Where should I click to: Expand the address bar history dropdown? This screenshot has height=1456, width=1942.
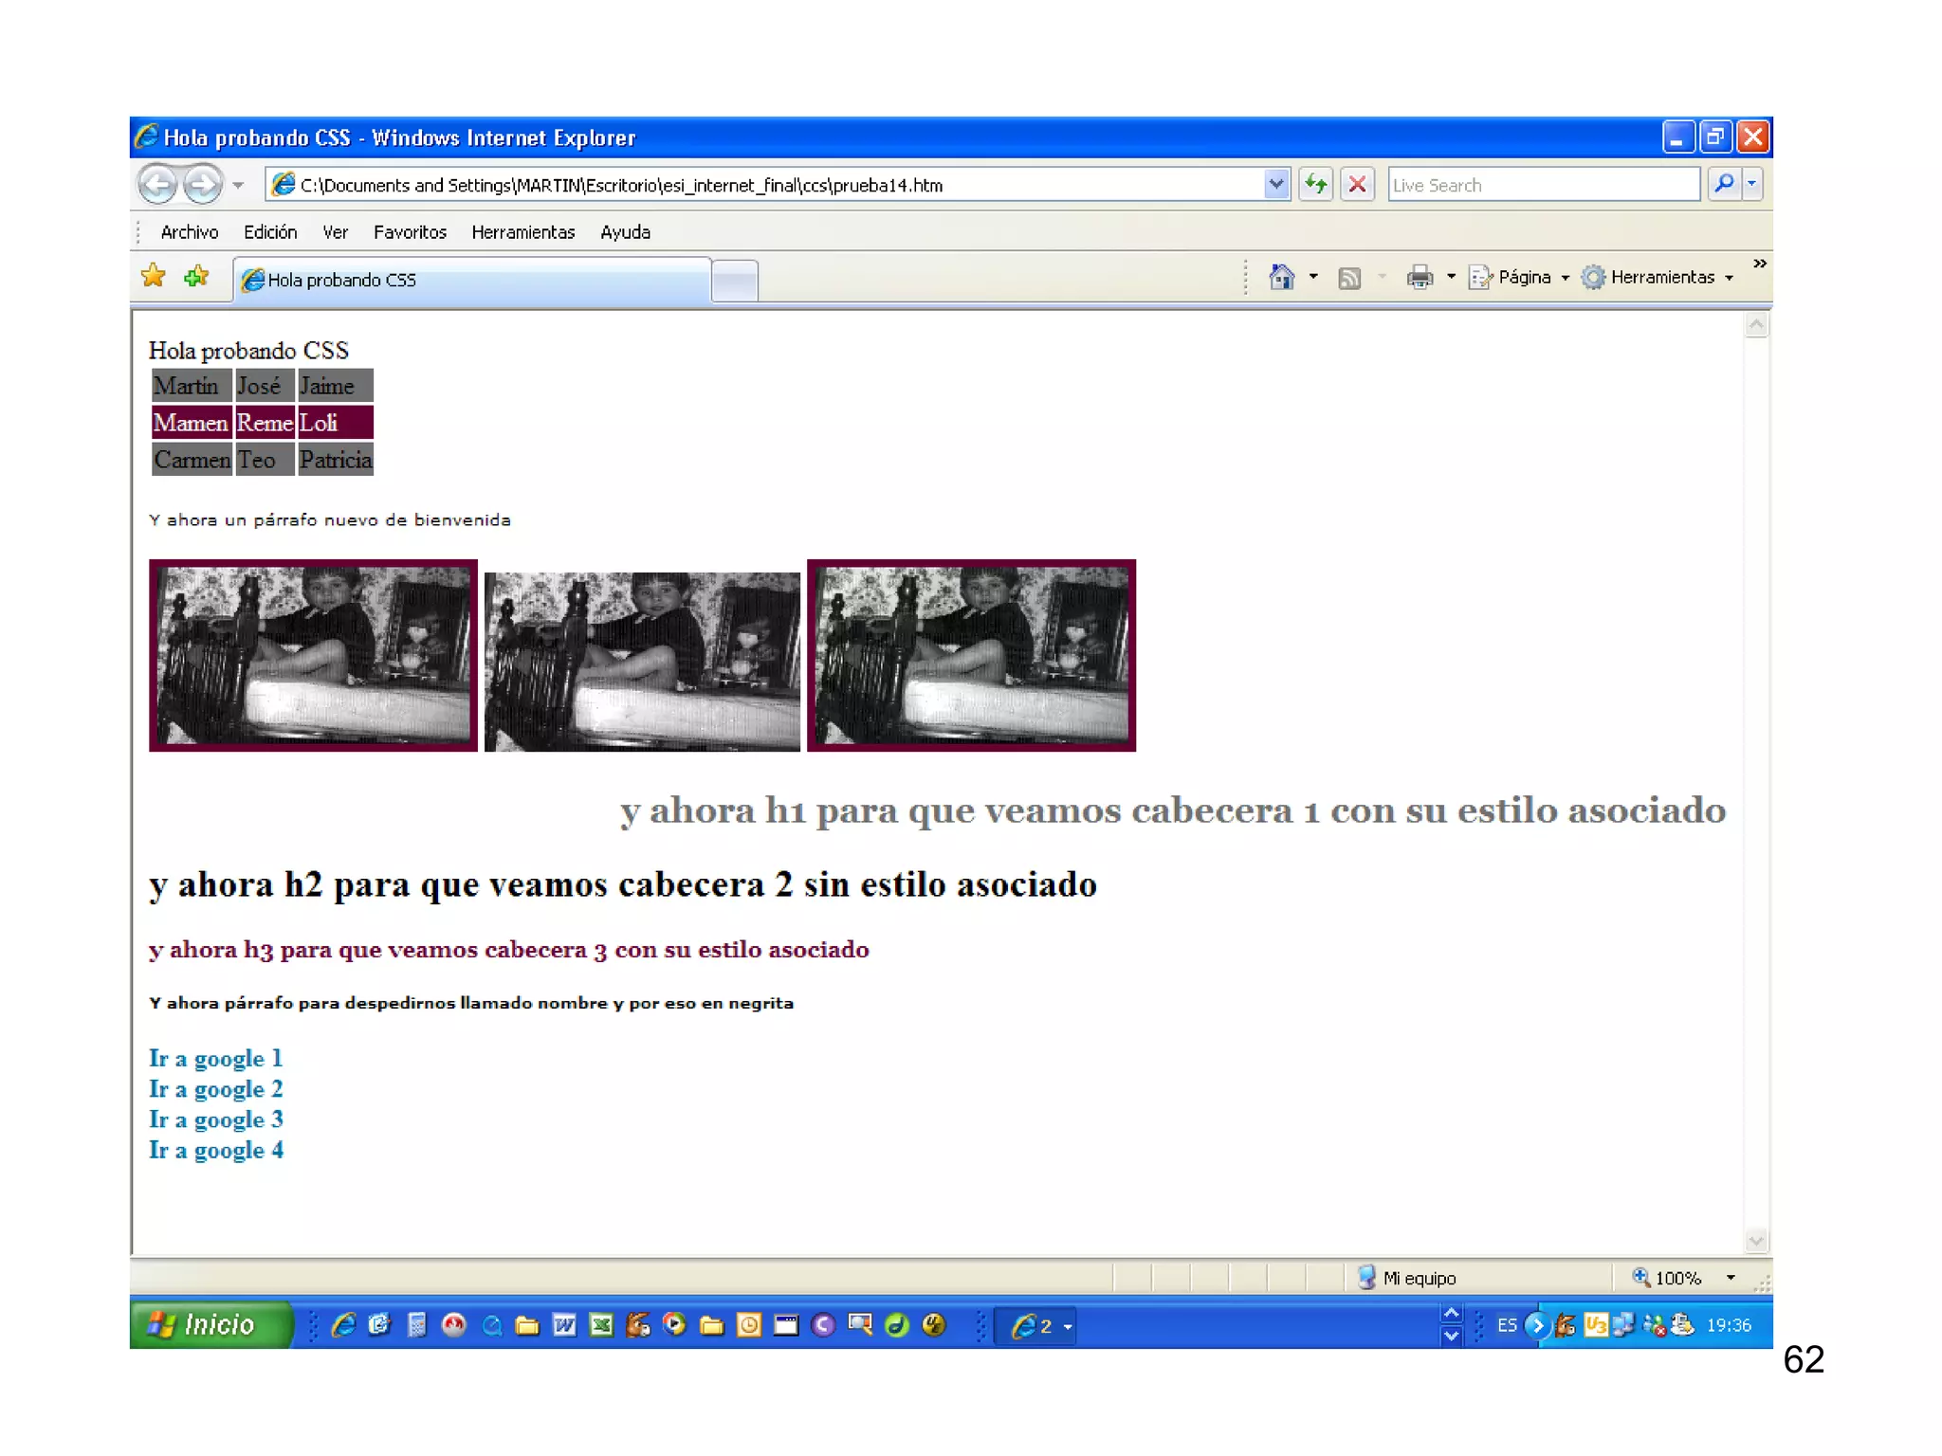coord(1276,184)
